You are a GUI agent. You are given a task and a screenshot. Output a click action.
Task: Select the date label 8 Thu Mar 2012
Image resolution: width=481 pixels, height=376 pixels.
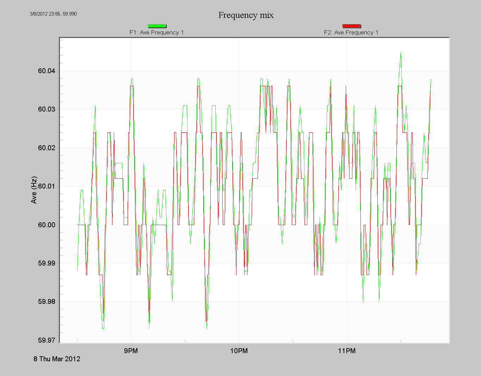[x=57, y=359]
